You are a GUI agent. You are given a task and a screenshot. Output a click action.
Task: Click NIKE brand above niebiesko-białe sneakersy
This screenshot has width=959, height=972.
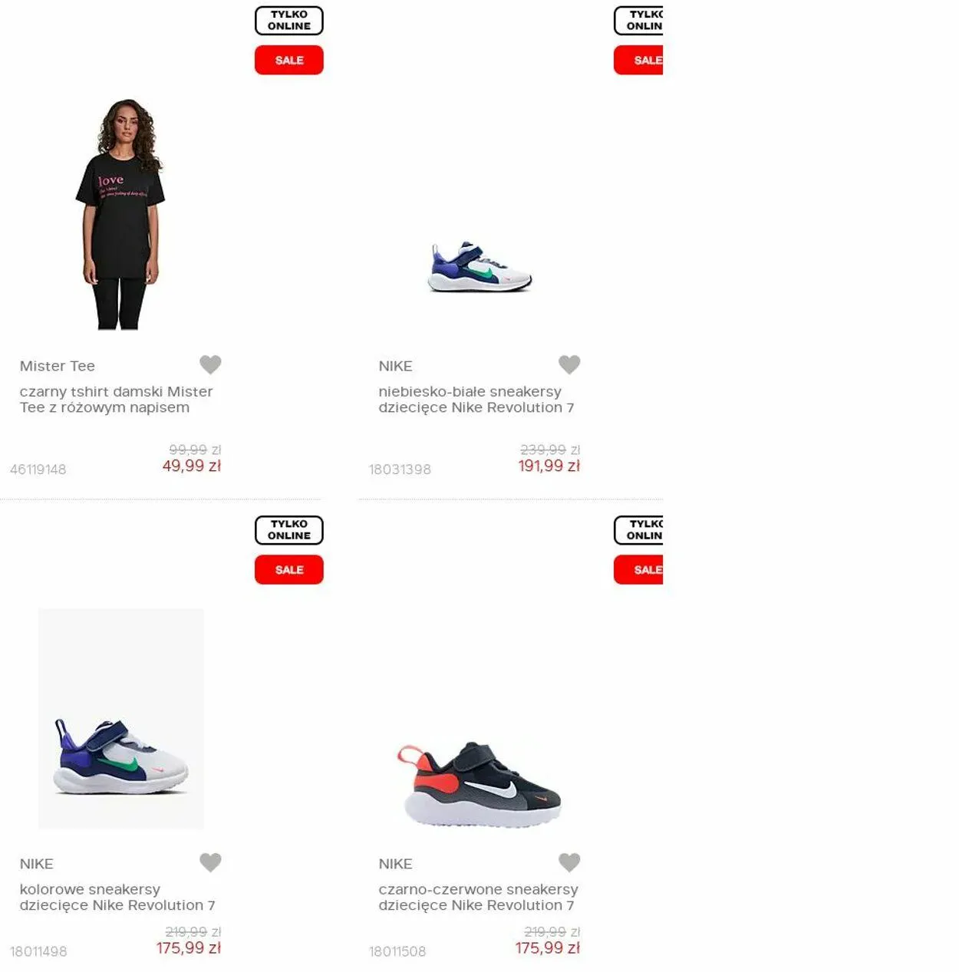[x=395, y=366]
